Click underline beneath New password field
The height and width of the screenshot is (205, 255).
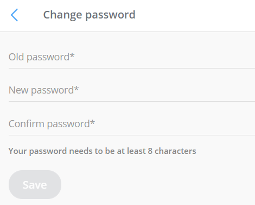(132, 101)
